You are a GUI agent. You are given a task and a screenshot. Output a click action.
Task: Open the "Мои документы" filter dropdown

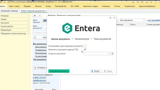pos(144,20)
